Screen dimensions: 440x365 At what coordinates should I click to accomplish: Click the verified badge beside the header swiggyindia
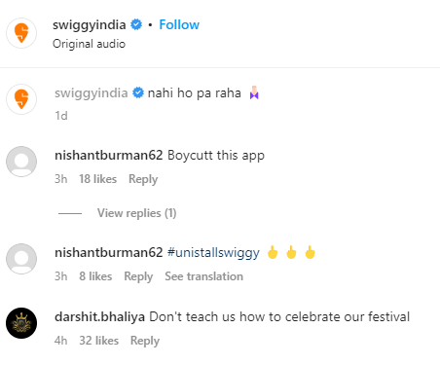pos(136,24)
